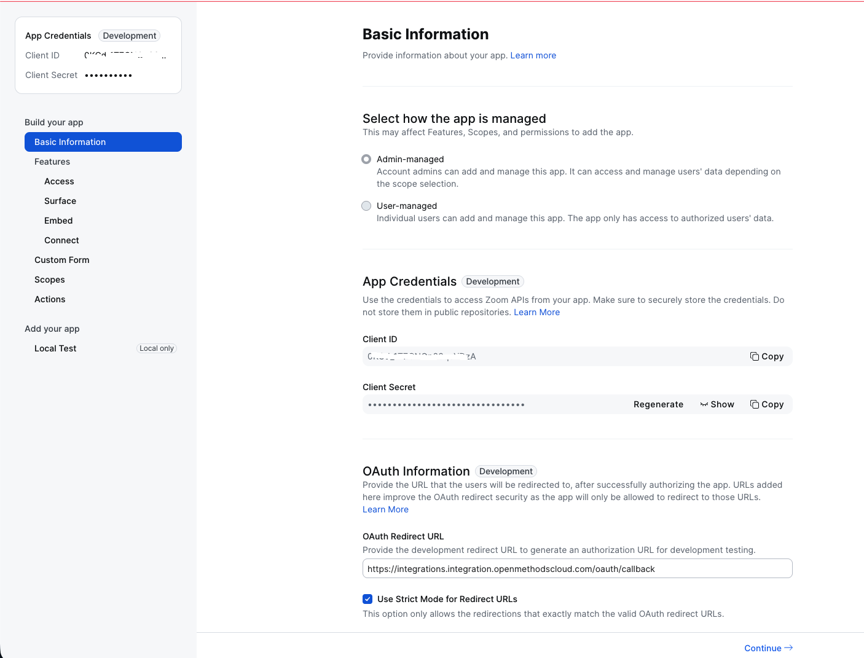Click Regenerate for Client Secret
864x658 pixels.
click(x=658, y=404)
